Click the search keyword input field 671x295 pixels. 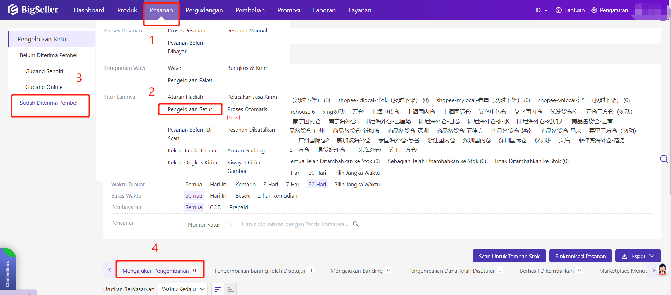coord(295,224)
